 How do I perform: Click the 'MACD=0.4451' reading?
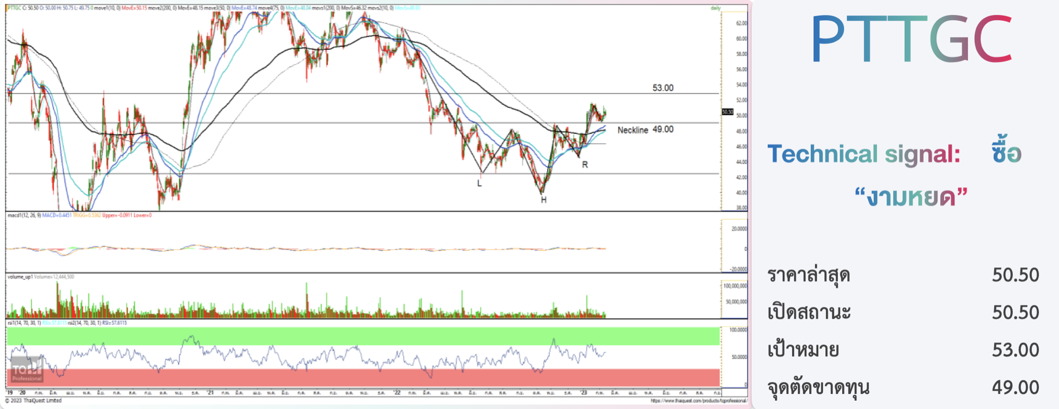(57, 215)
